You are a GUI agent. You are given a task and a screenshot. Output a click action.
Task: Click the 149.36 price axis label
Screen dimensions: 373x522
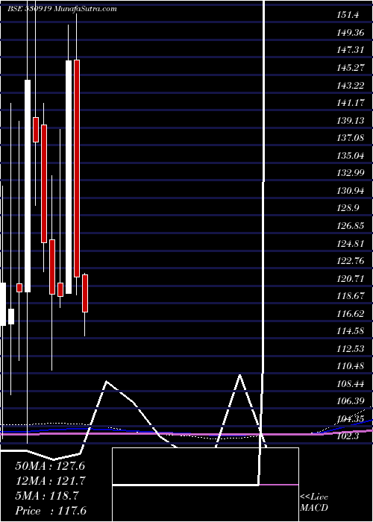[350, 33]
